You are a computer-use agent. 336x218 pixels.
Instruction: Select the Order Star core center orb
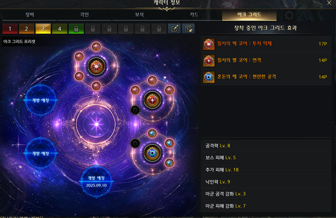tap(152, 100)
